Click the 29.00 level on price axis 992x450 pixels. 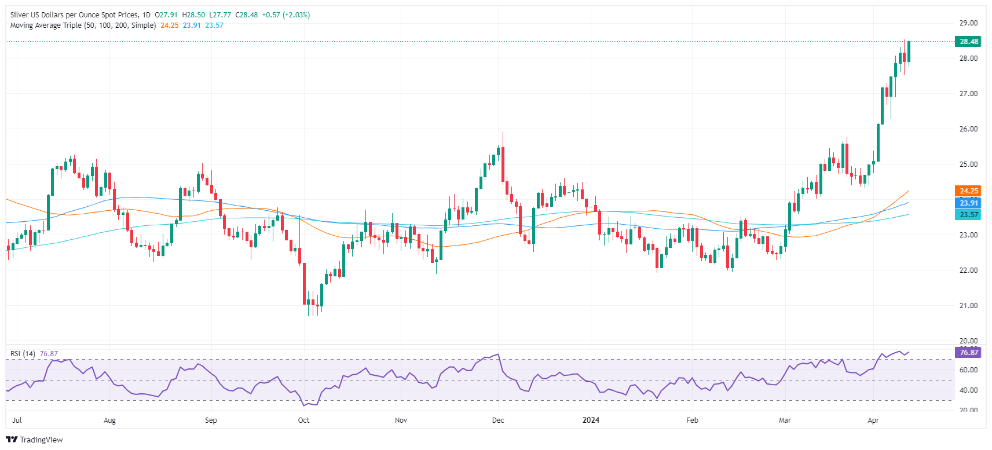point(968,23)
